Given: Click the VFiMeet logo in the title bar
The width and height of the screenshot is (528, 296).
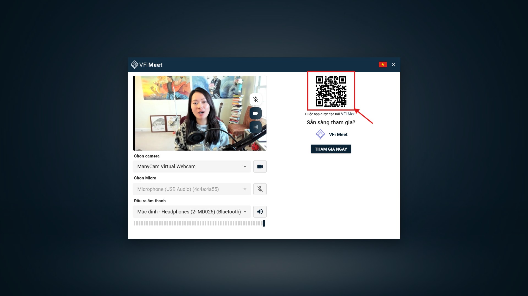Looking at the screenshot, I should pyautogui.click(x=147, y=65).
